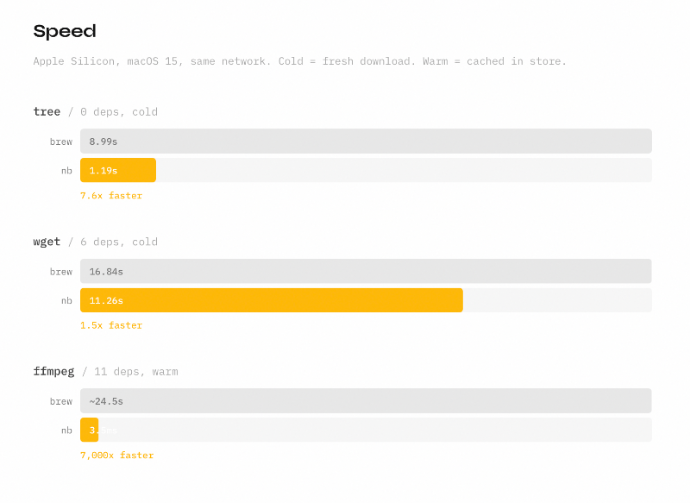Click the Apple Silicon test conditions description
This screenshot has width=690, height=503.
click(299, 61)
